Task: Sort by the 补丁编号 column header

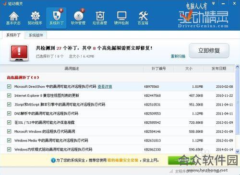Action: [x=158, y=69]
